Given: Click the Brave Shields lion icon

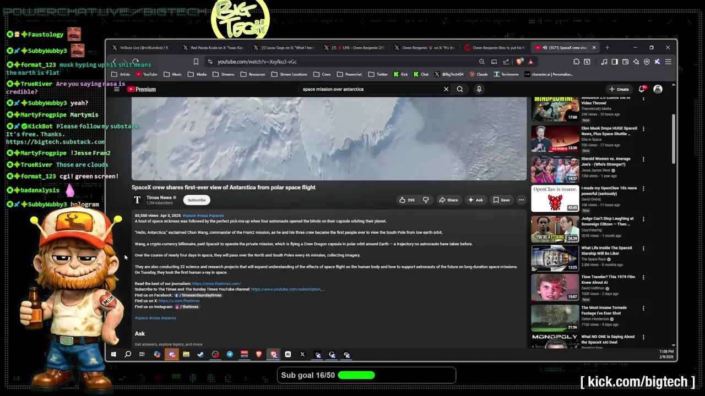Looking at the screenshot, I should point(519,62).
